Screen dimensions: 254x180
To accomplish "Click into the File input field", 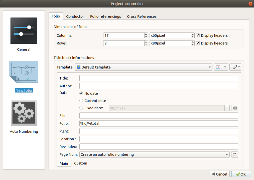I will coord(159,116).
